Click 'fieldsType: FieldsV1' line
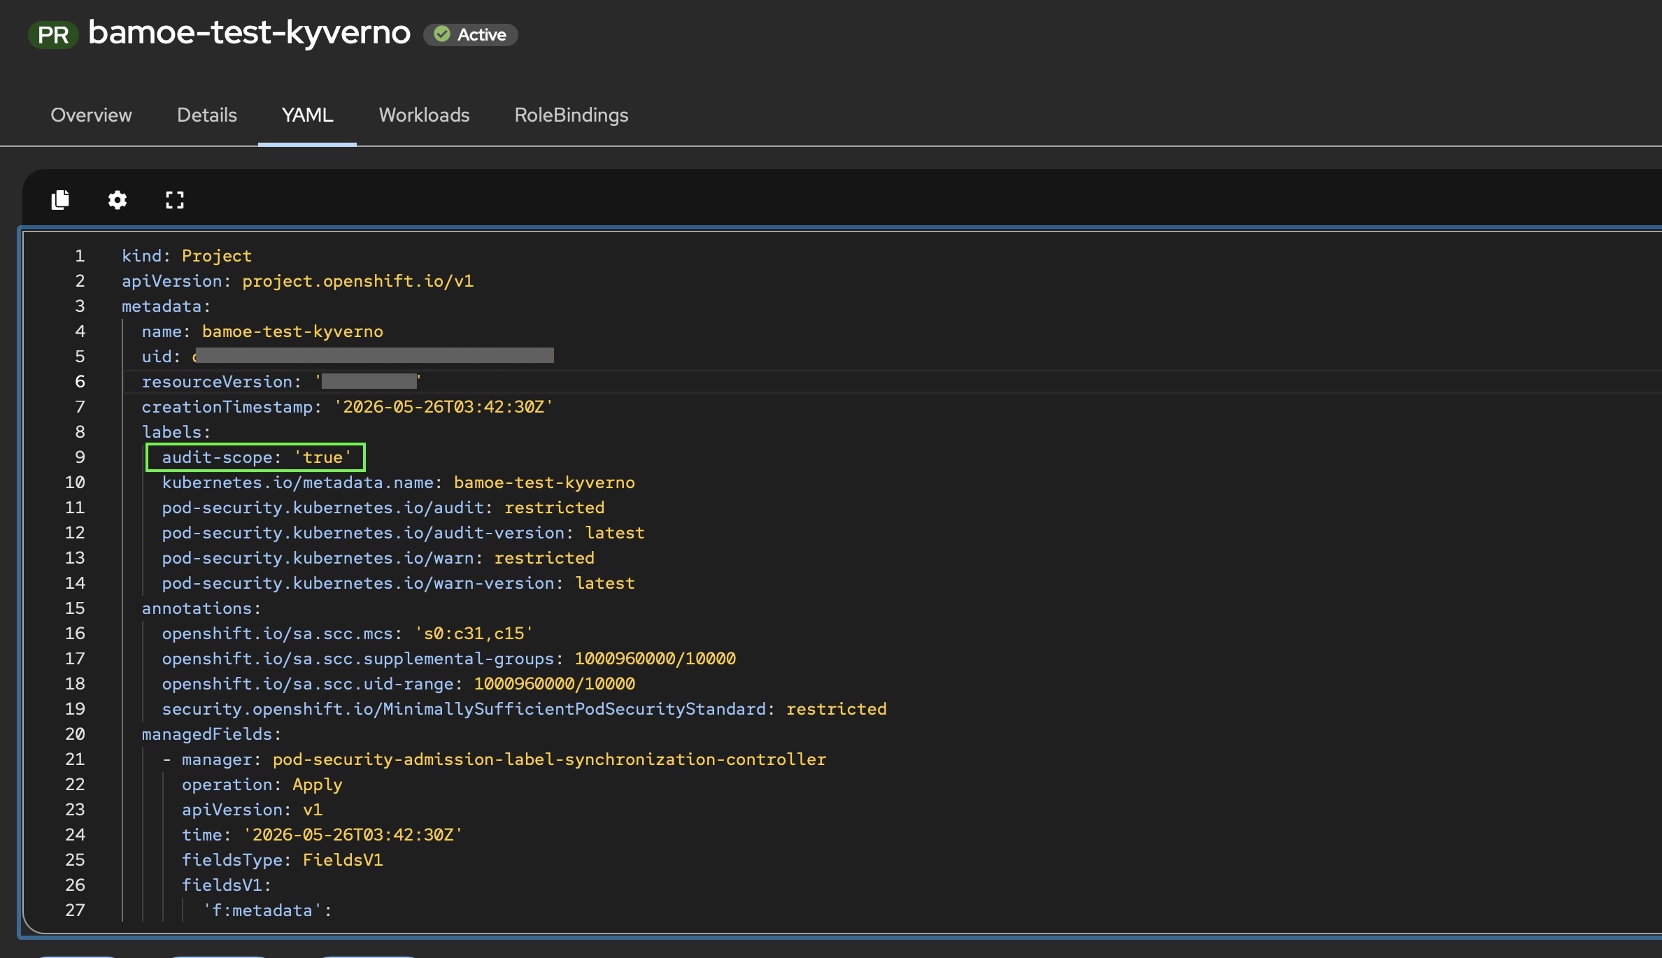 (x=283, y=860)
